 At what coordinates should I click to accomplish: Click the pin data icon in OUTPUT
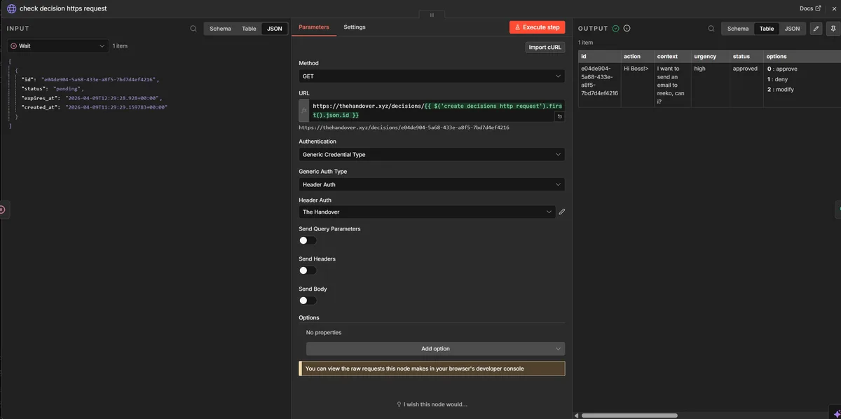click(832, 28)
